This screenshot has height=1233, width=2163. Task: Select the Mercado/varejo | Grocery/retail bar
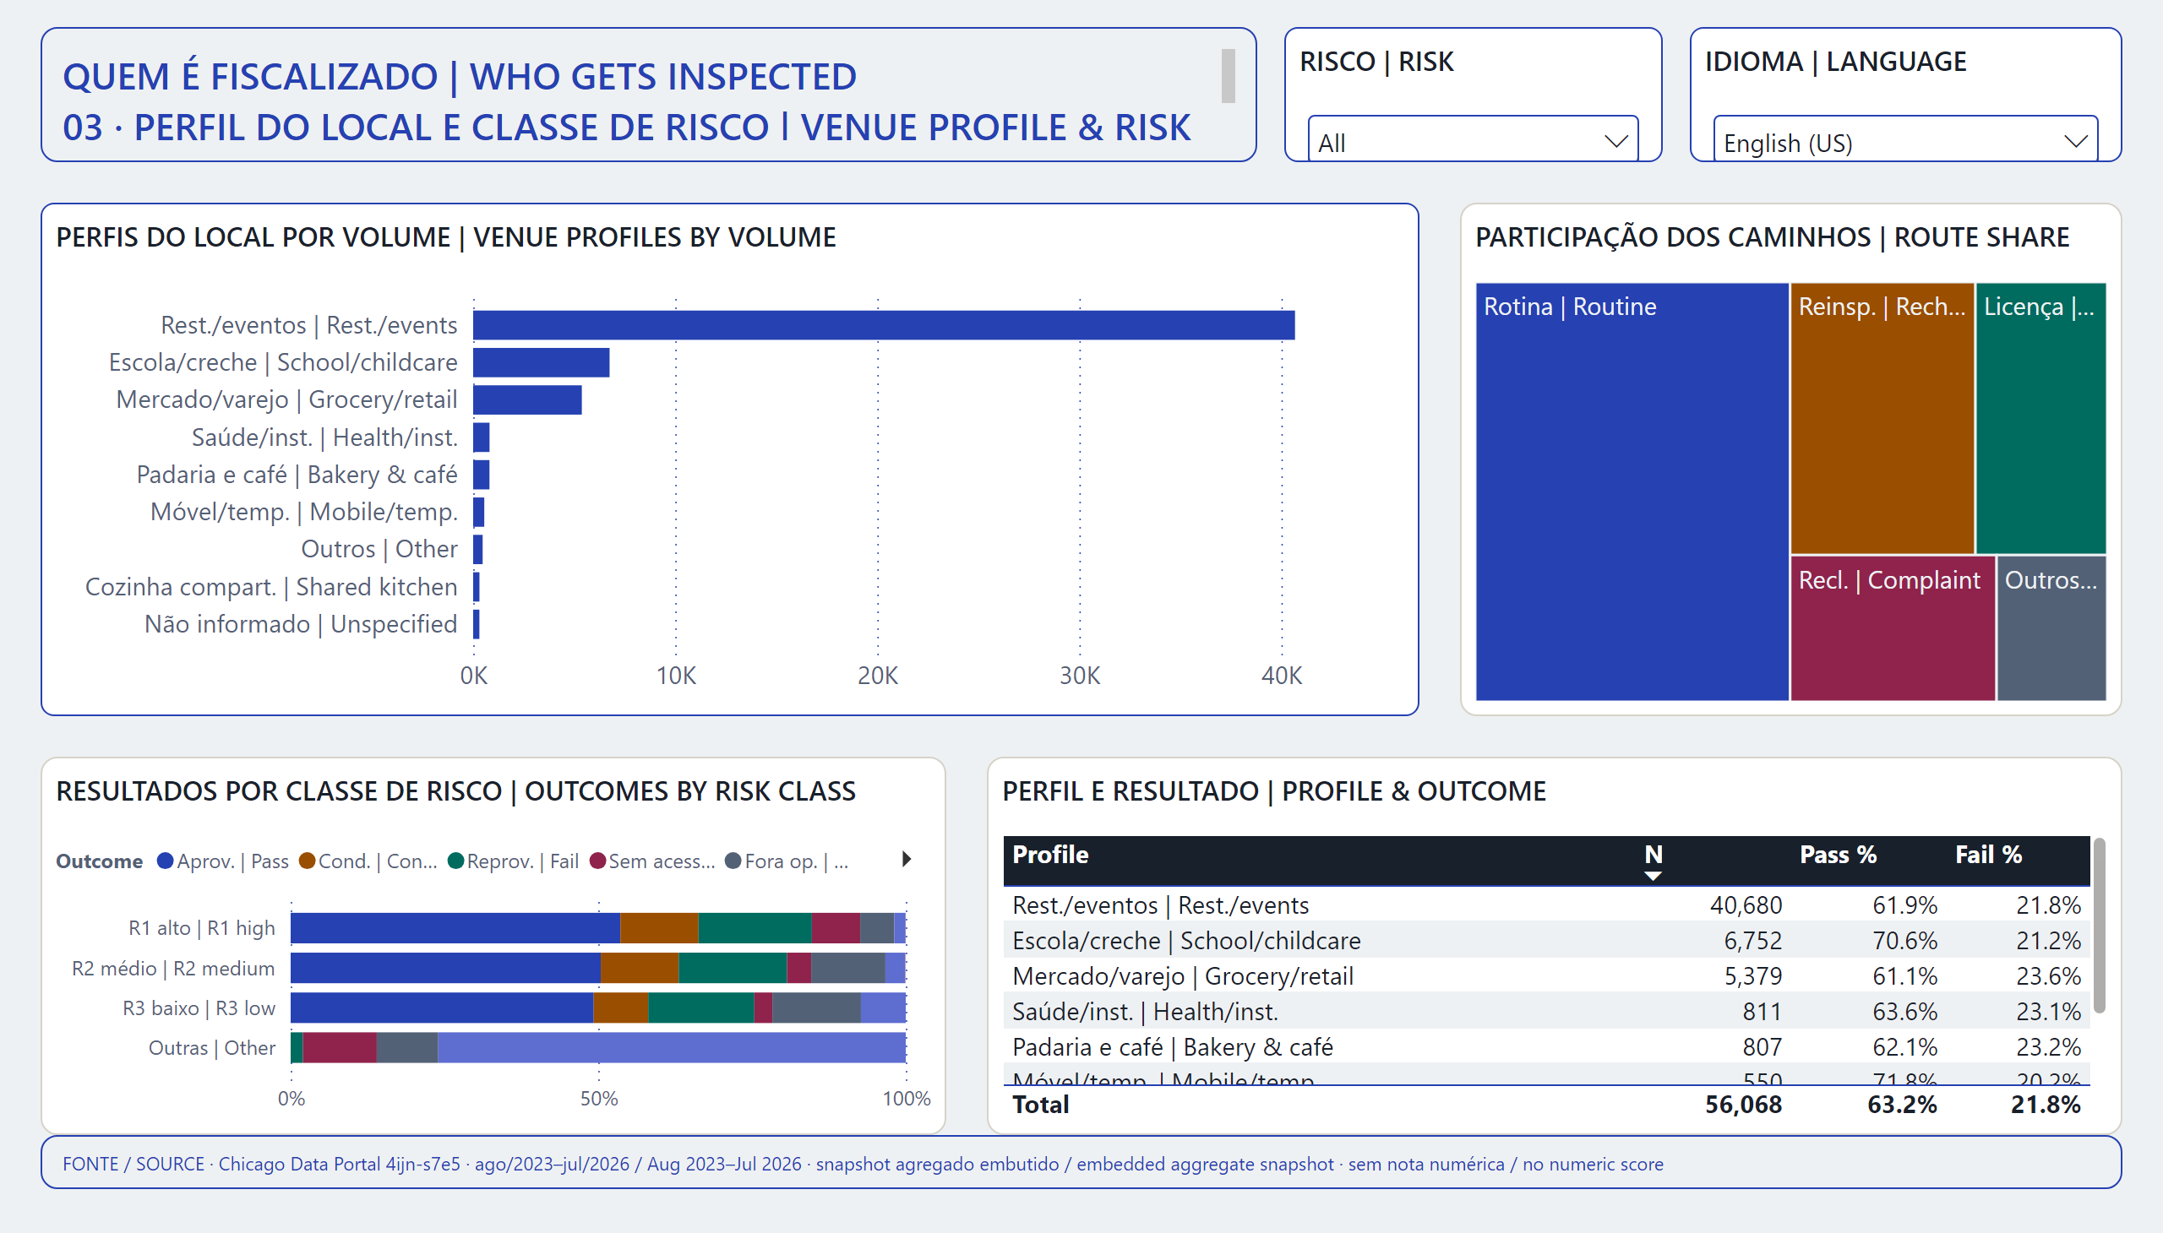coord(528,399)
